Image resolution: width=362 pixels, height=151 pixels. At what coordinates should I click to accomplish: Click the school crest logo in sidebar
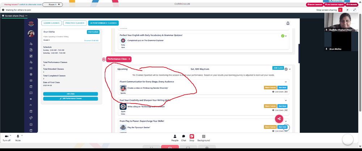point(31,23)
